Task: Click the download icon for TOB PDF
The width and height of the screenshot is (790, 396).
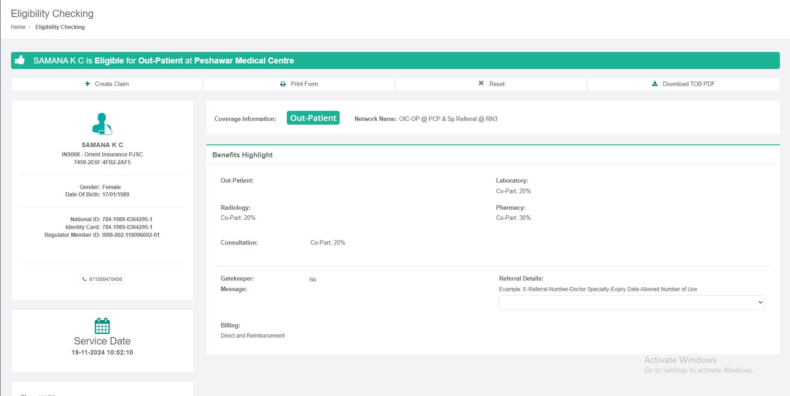Action: point(655,84)
